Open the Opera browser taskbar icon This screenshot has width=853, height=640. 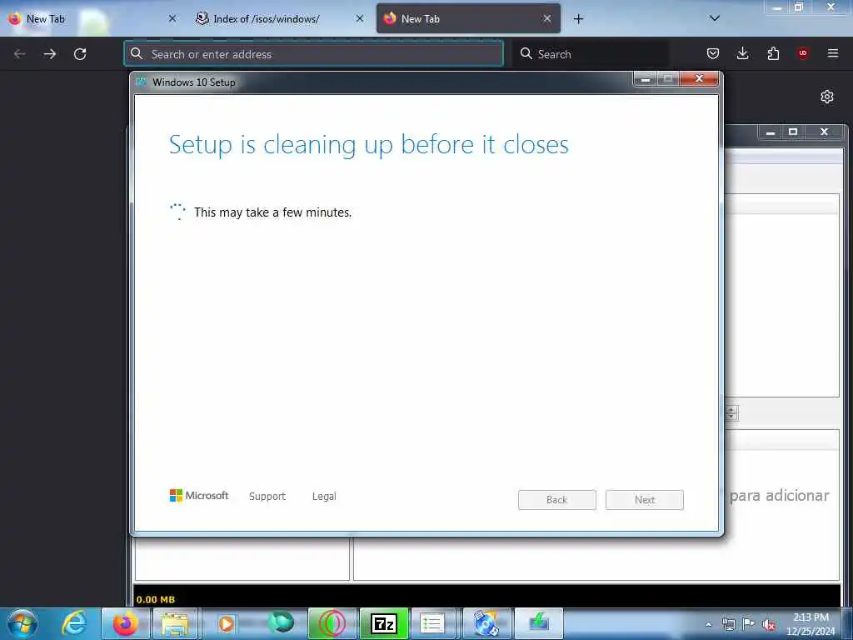[332, 624]
